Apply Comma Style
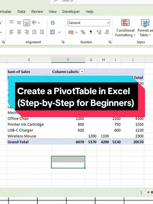Viewport: 153px width, 204px height. coord(90,32)
